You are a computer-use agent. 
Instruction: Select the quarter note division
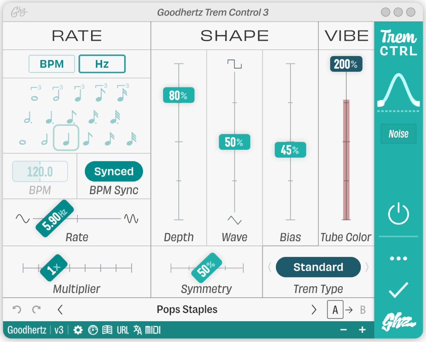(x=66, y=138)
